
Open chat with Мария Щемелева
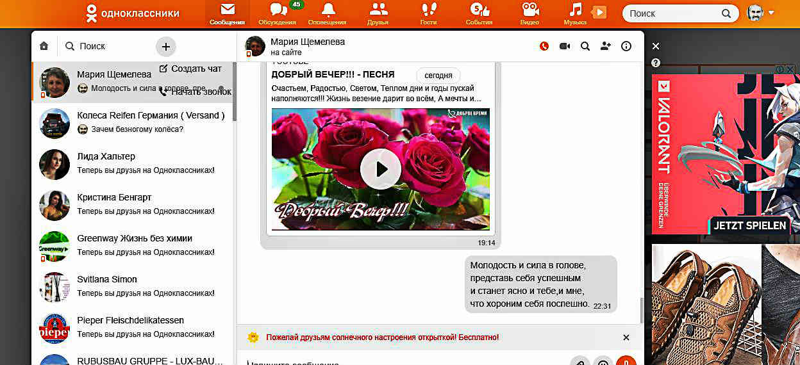click(x=133, y=82)
